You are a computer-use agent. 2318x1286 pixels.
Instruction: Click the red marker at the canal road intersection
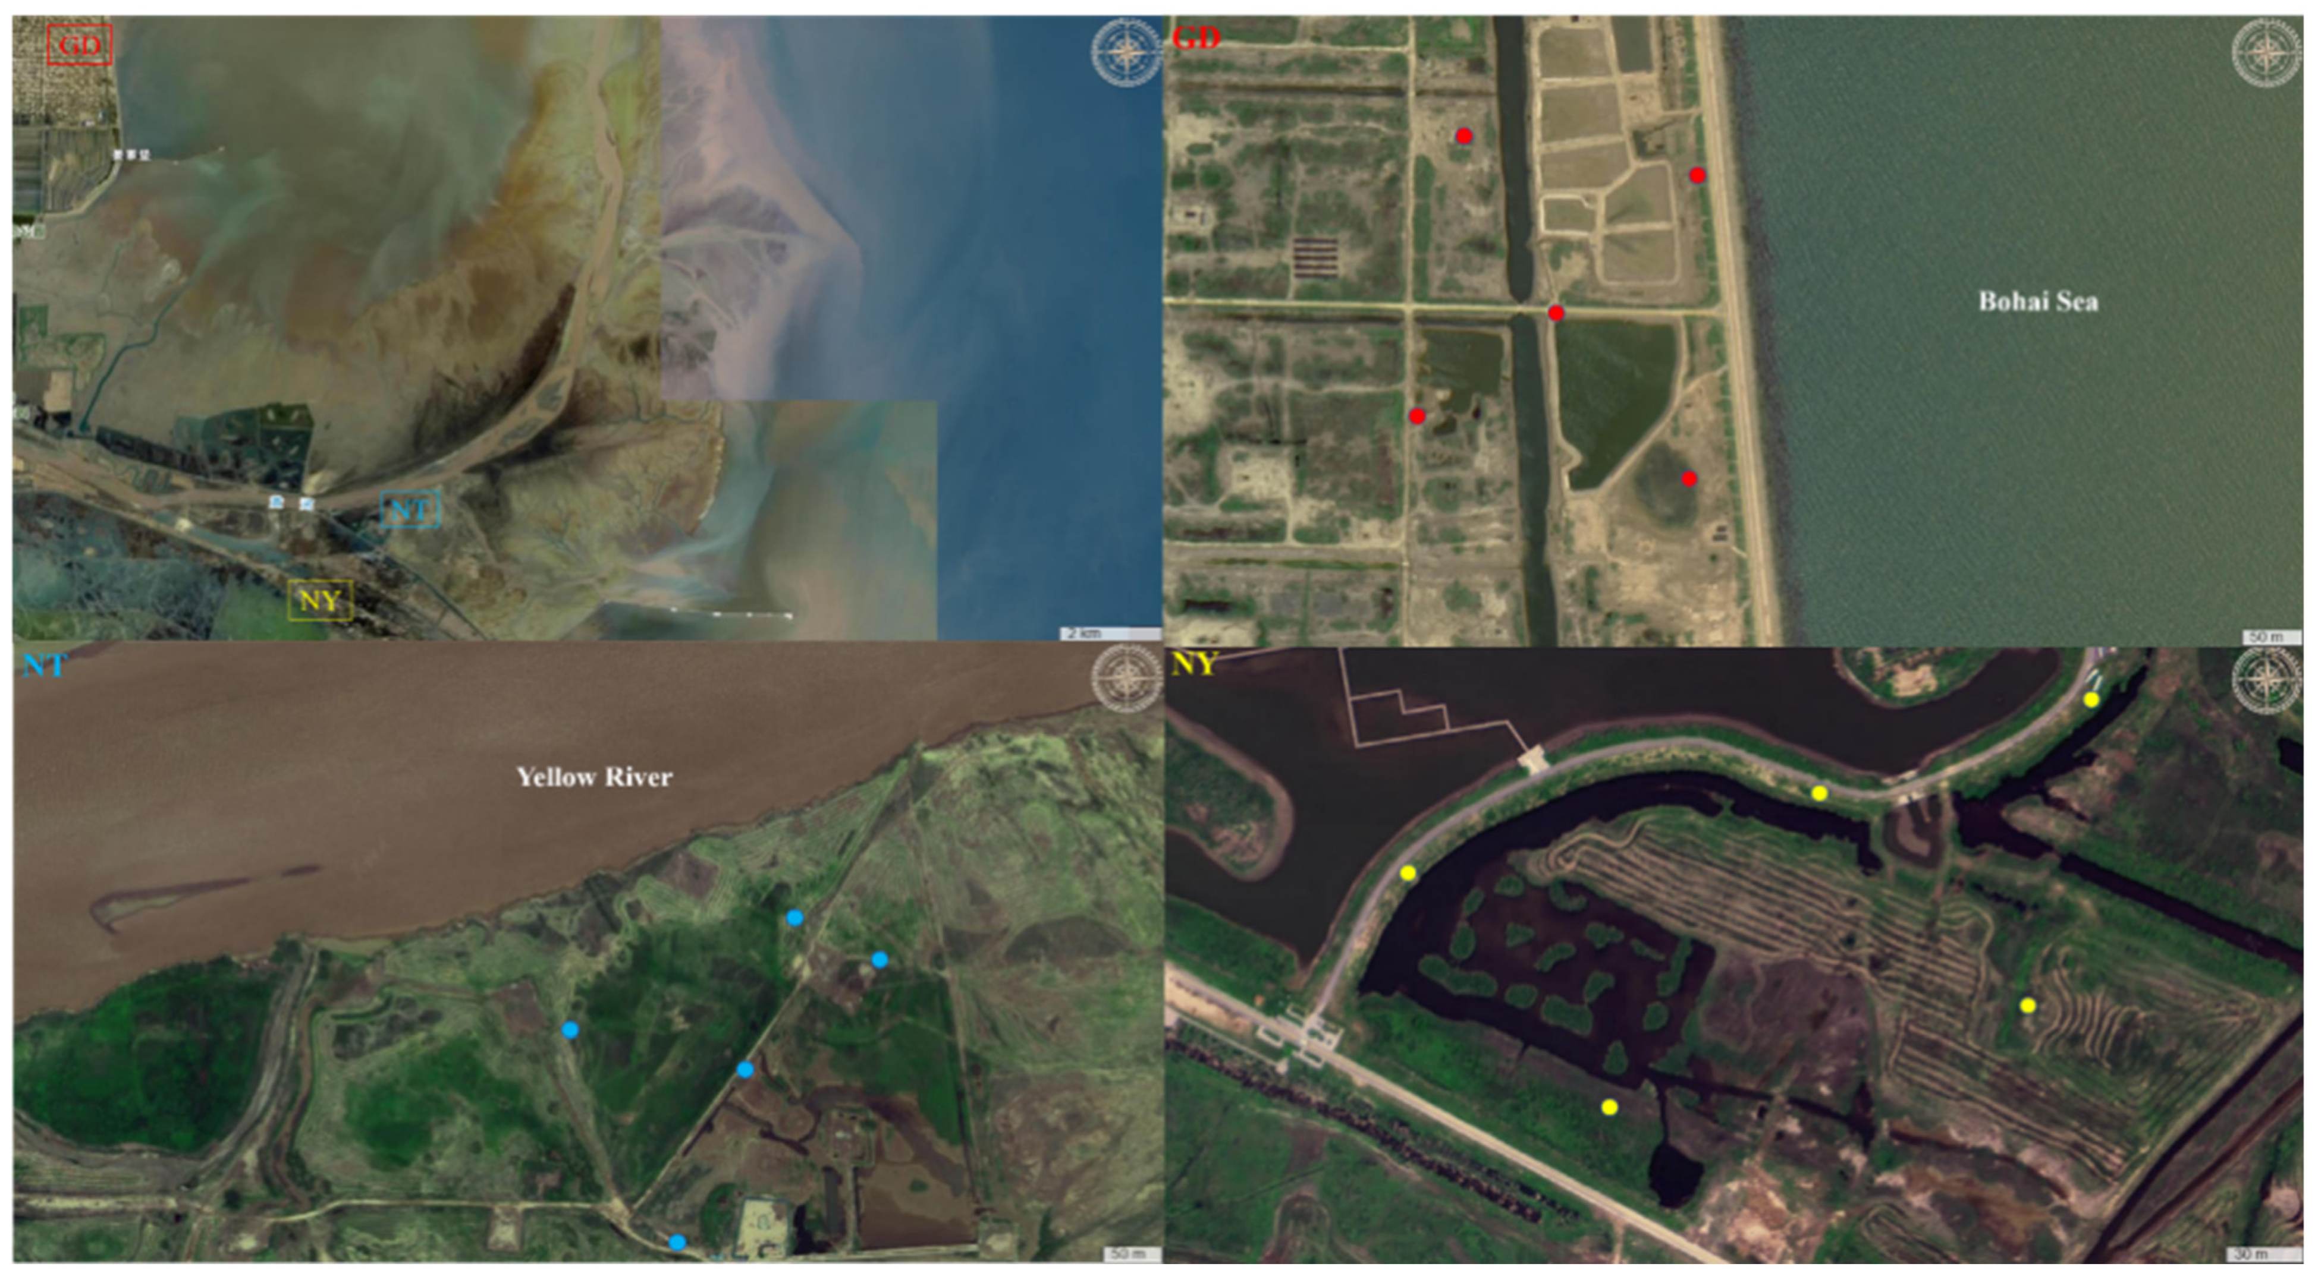click(1556, 313)
